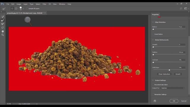Switch to the Properties panel tab
Image resolution: width=190 pixels, height=107 pixels.
point(155,15)
